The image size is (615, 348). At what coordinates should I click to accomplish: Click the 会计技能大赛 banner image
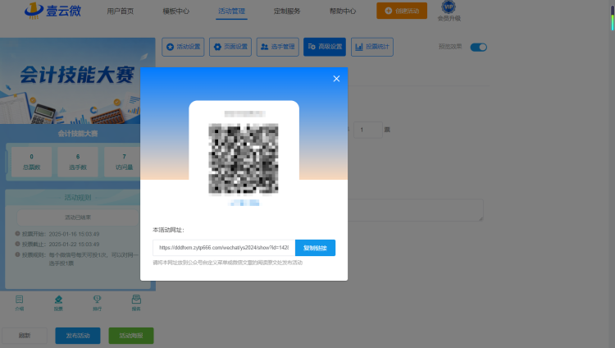78,81
